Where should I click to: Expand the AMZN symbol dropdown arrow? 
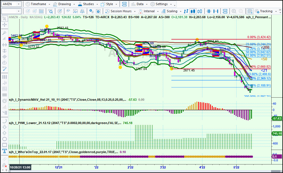click(19, 4)
